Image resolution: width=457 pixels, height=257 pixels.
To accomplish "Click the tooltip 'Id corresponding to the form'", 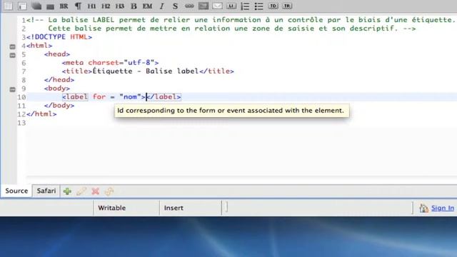I will [x=231, y=111].
